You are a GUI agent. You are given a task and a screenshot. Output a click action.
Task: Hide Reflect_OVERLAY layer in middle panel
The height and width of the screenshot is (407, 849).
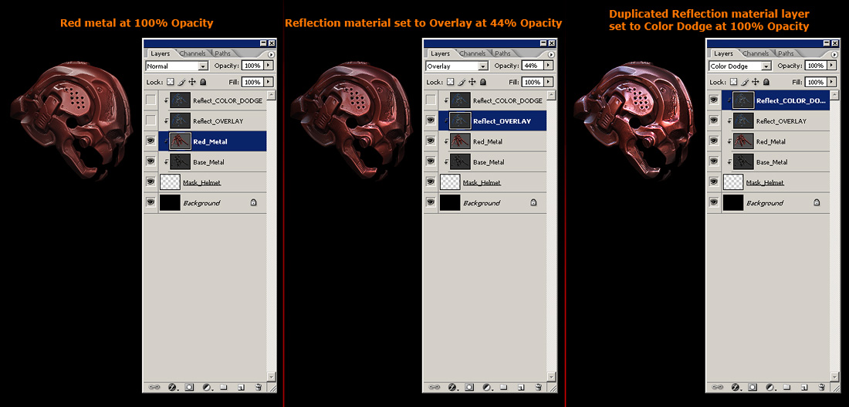point(431,120)
